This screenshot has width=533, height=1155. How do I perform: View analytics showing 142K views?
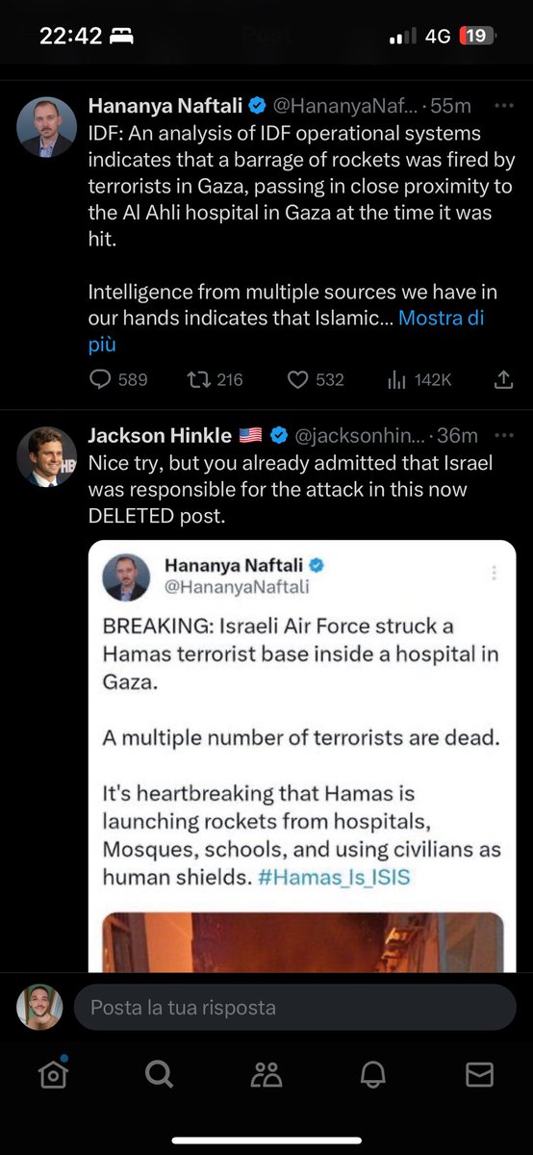coord(419,380)
